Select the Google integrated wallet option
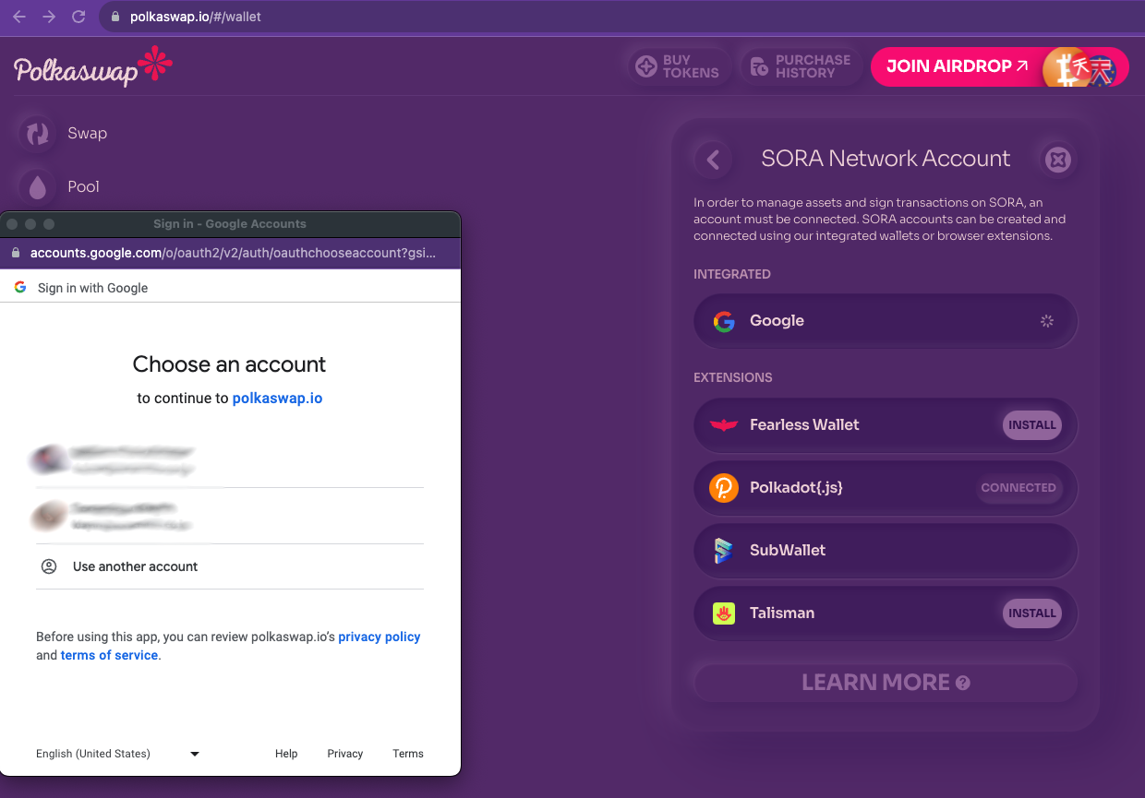This screenshot has width=1145, height=798. (886, 321)
